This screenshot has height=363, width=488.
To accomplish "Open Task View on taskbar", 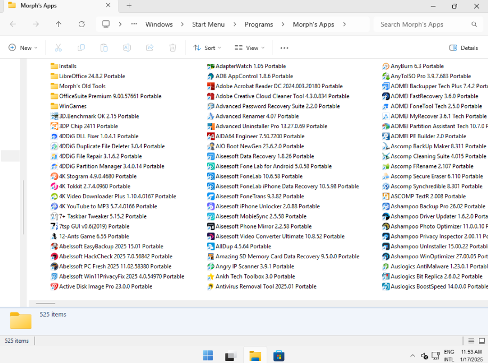I will click(x=231, y=356).
